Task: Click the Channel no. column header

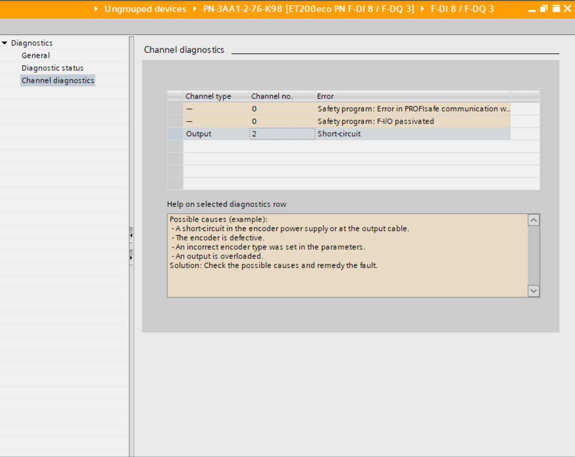Action: click(282, 96)
